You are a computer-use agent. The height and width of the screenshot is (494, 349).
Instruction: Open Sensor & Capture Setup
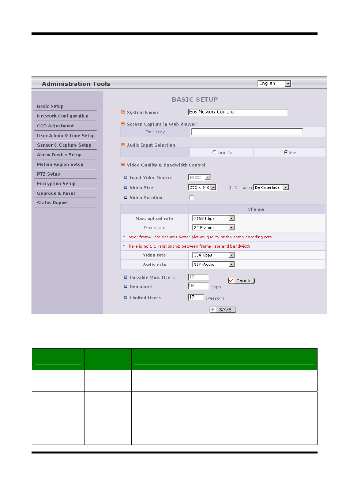click(64, 145)
